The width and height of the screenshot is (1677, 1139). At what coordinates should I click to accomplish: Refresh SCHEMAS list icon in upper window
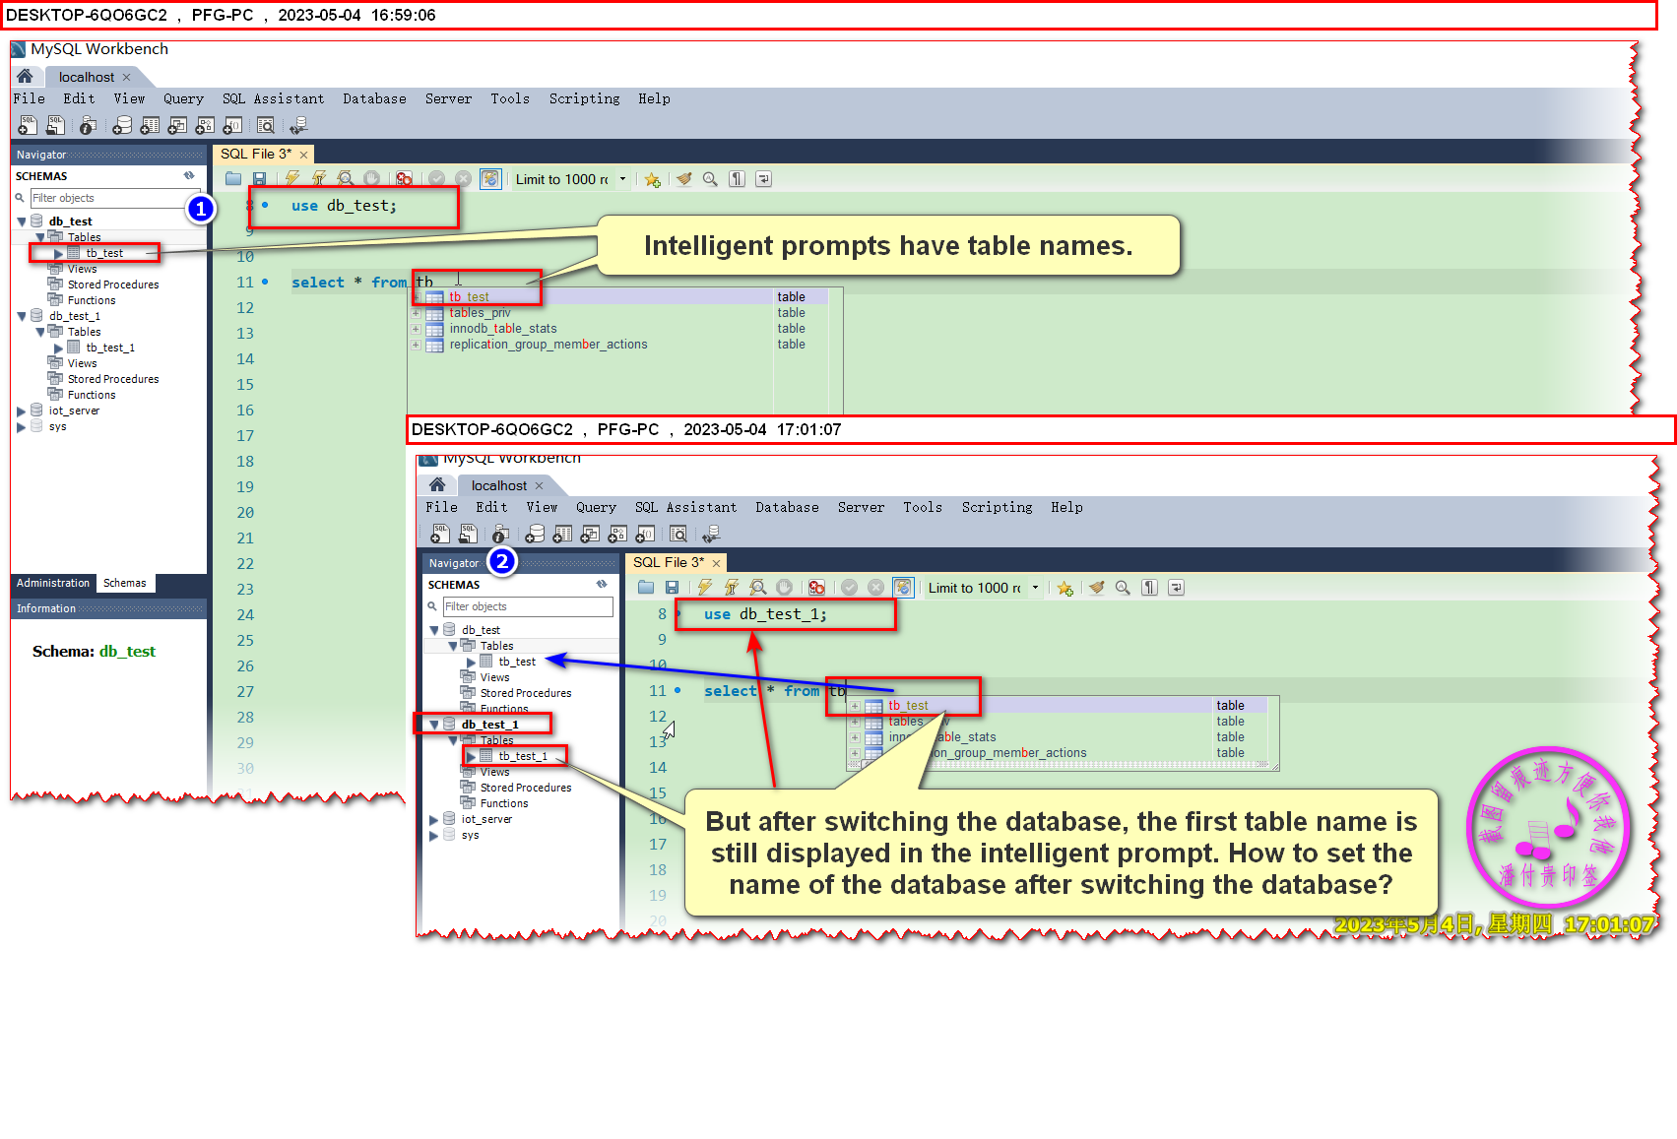[189, 176]
